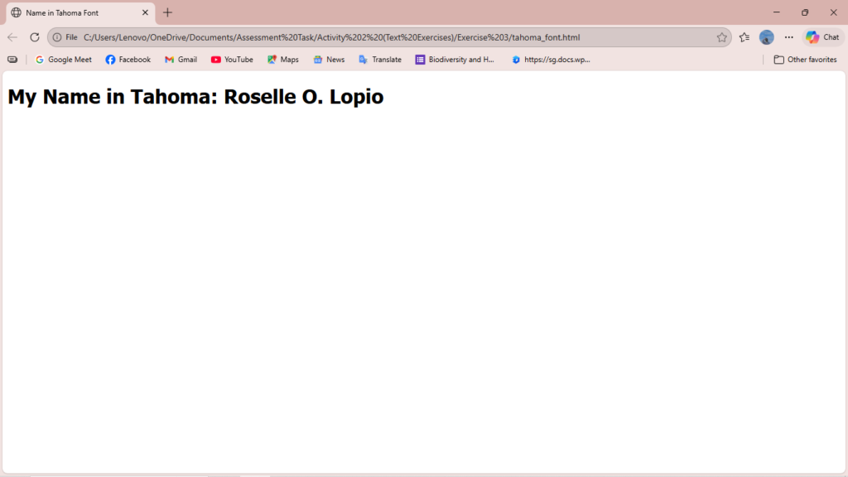Close the Name in Tahoma Font tab
This screenshot has height=477, width=848.
(x=145, y=12)
